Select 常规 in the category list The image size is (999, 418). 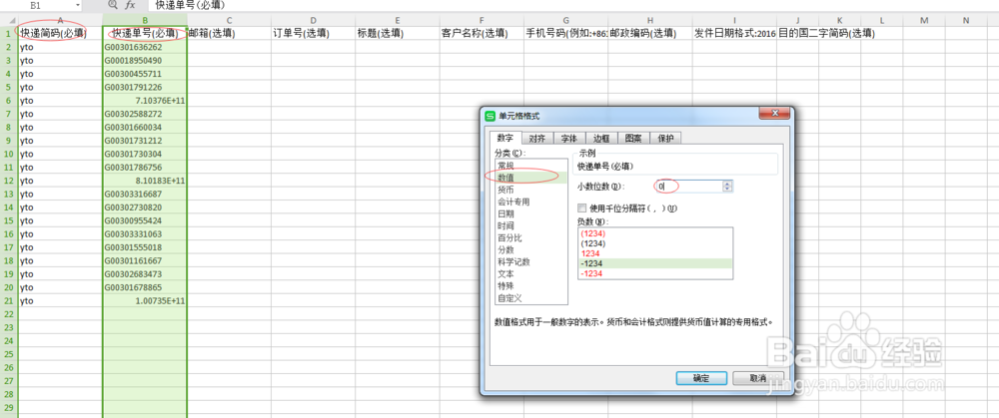[530, 166]
